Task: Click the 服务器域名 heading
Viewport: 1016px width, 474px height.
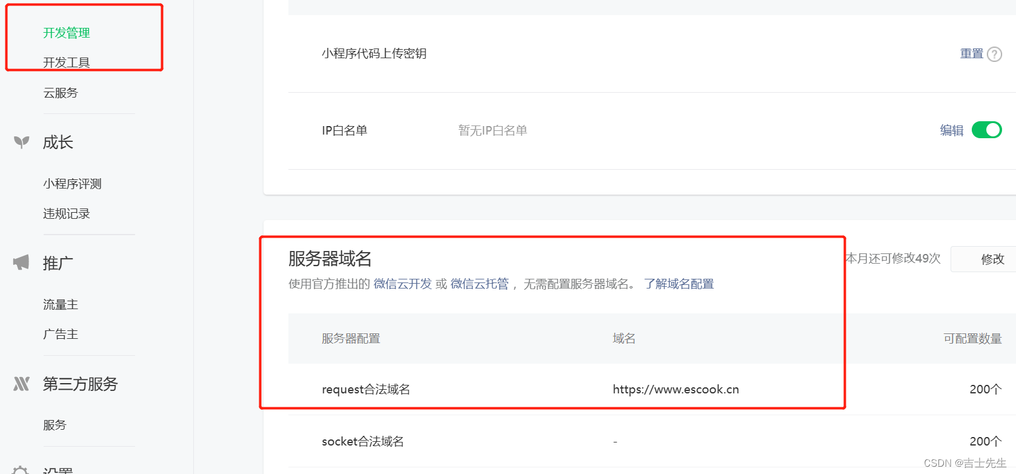Action: 330,259
